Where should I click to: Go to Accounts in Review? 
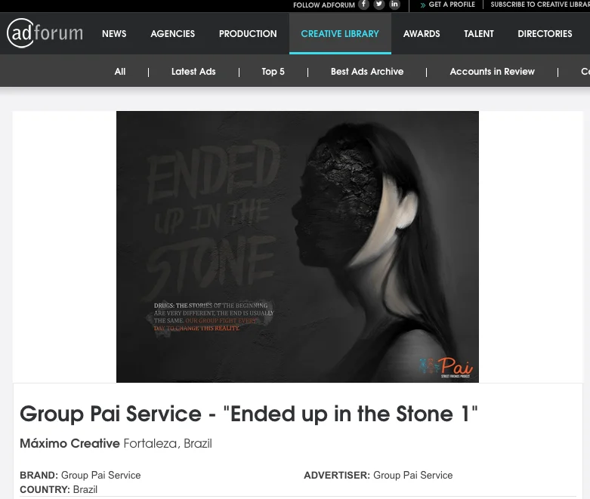click(492, 72)
